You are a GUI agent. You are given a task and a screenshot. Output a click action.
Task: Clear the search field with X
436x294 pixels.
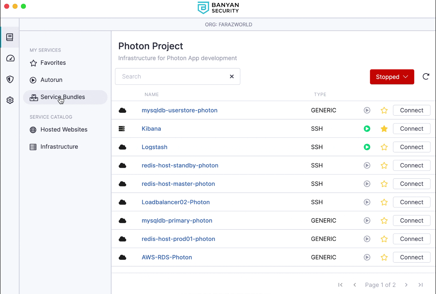tap(232, 76)
